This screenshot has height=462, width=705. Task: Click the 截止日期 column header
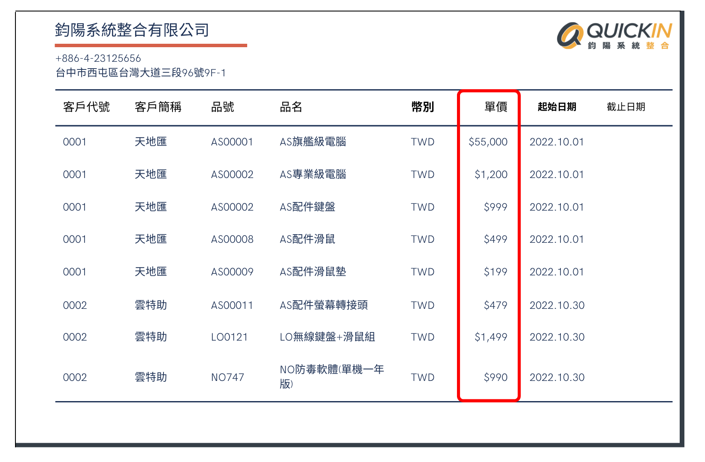(626, 107)
